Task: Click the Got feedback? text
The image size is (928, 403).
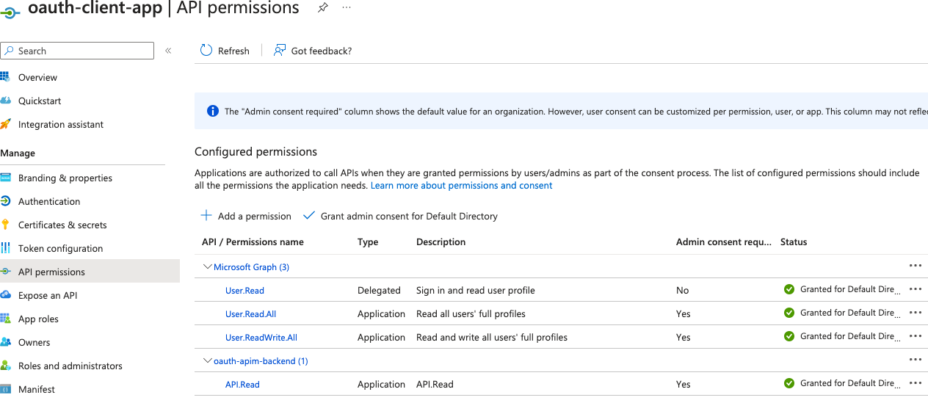Action: point(322,51)
